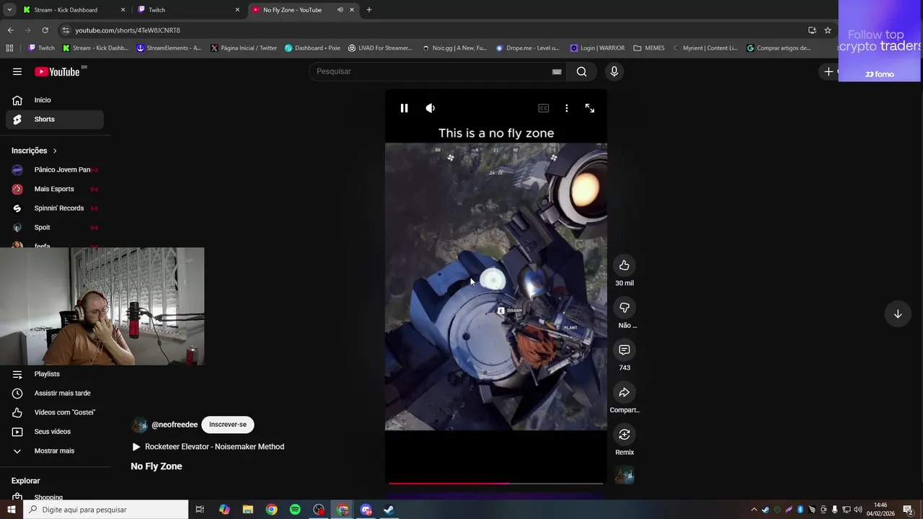Expand Mostrar mais in sidebar

pyautogui.click(x=55, y=451)
